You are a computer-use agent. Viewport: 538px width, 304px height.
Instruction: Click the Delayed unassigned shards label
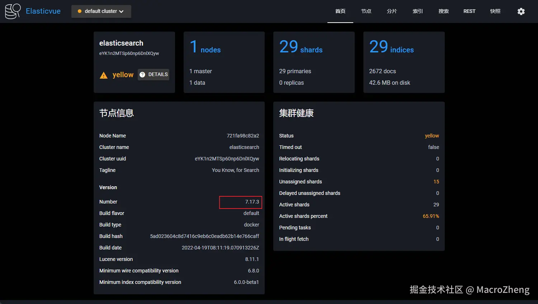[x=310, y=193]
